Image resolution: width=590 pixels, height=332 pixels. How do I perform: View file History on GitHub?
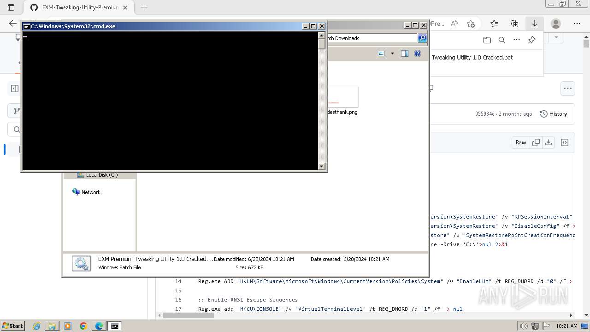pos(553,114)
